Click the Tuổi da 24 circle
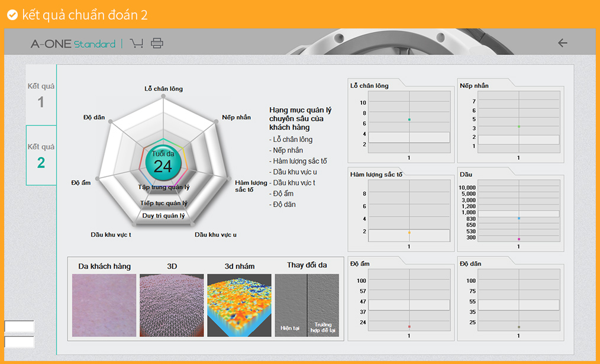 163,162
